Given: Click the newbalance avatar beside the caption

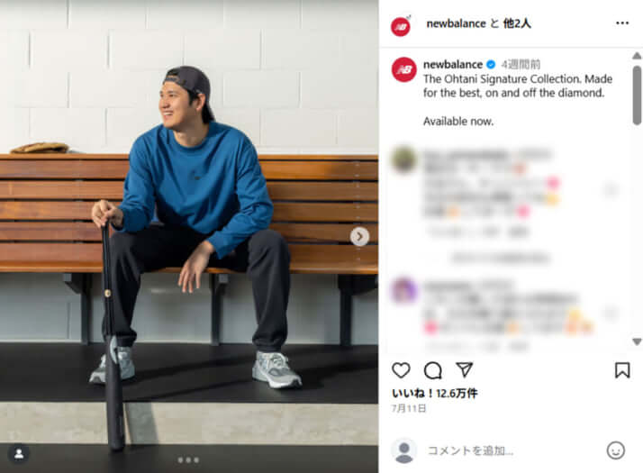Looking at the screenshot, I should tap(404, 69).
